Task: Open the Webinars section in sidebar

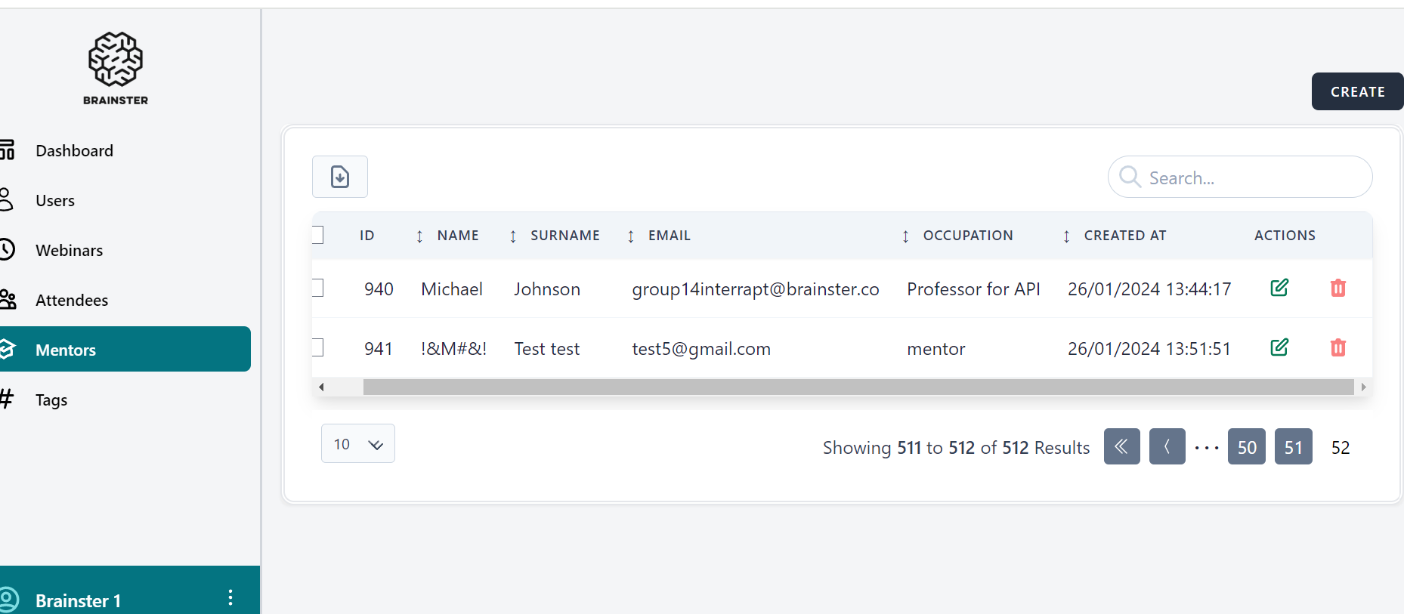Action: [69, 250]
